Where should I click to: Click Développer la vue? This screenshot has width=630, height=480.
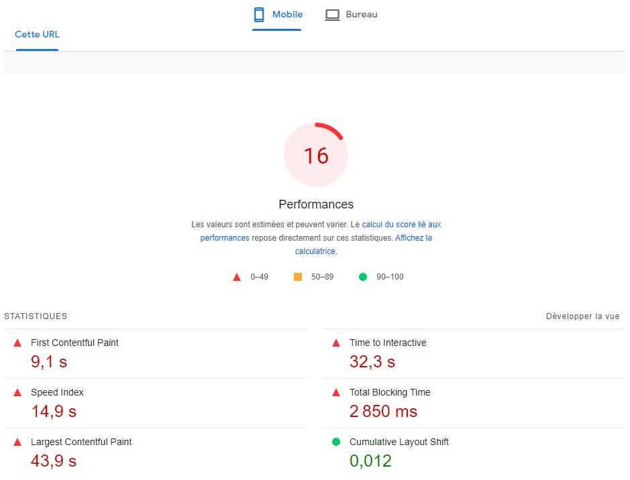[x=582, y=316]
